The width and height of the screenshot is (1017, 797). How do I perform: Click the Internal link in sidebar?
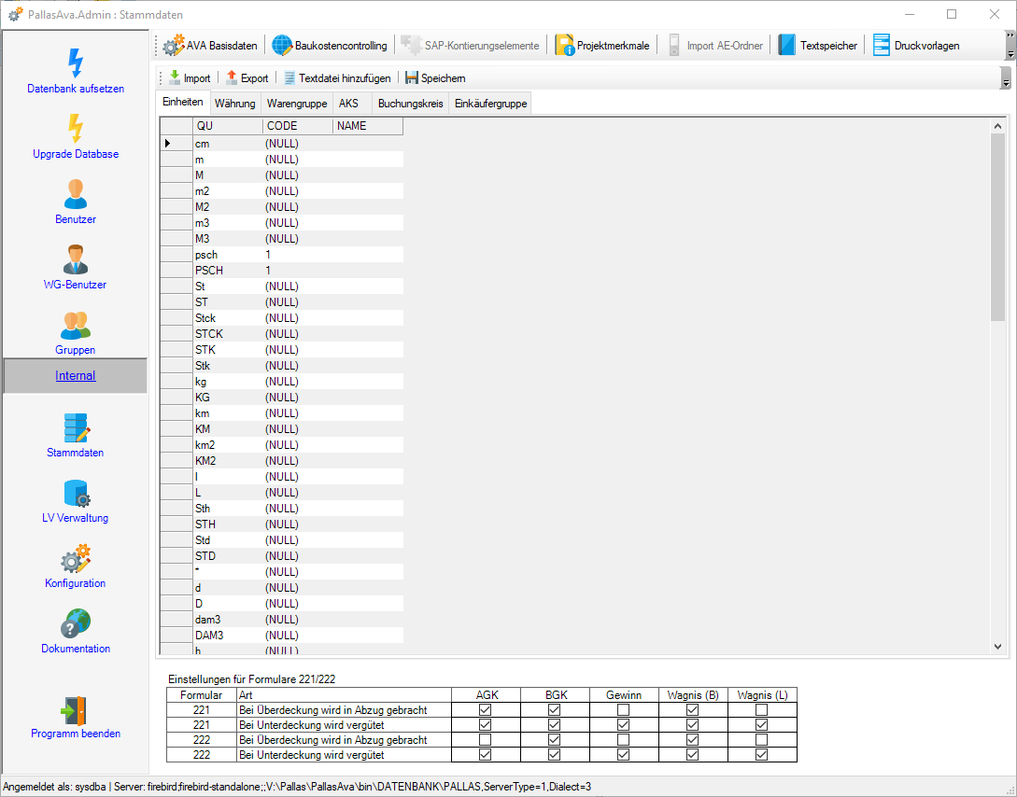coord(76,376)
